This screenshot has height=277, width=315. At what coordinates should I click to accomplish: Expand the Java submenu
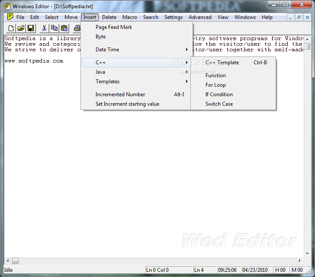136,72
